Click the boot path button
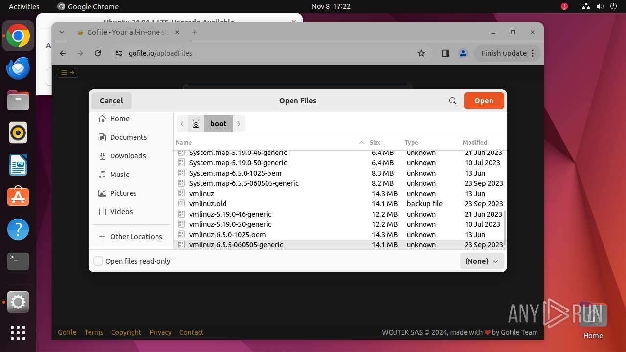 pyautogui.click(x=219, y=124)
